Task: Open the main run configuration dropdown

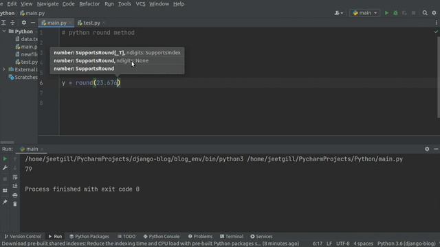Action: pyautogui.click(x=365, y=13)
